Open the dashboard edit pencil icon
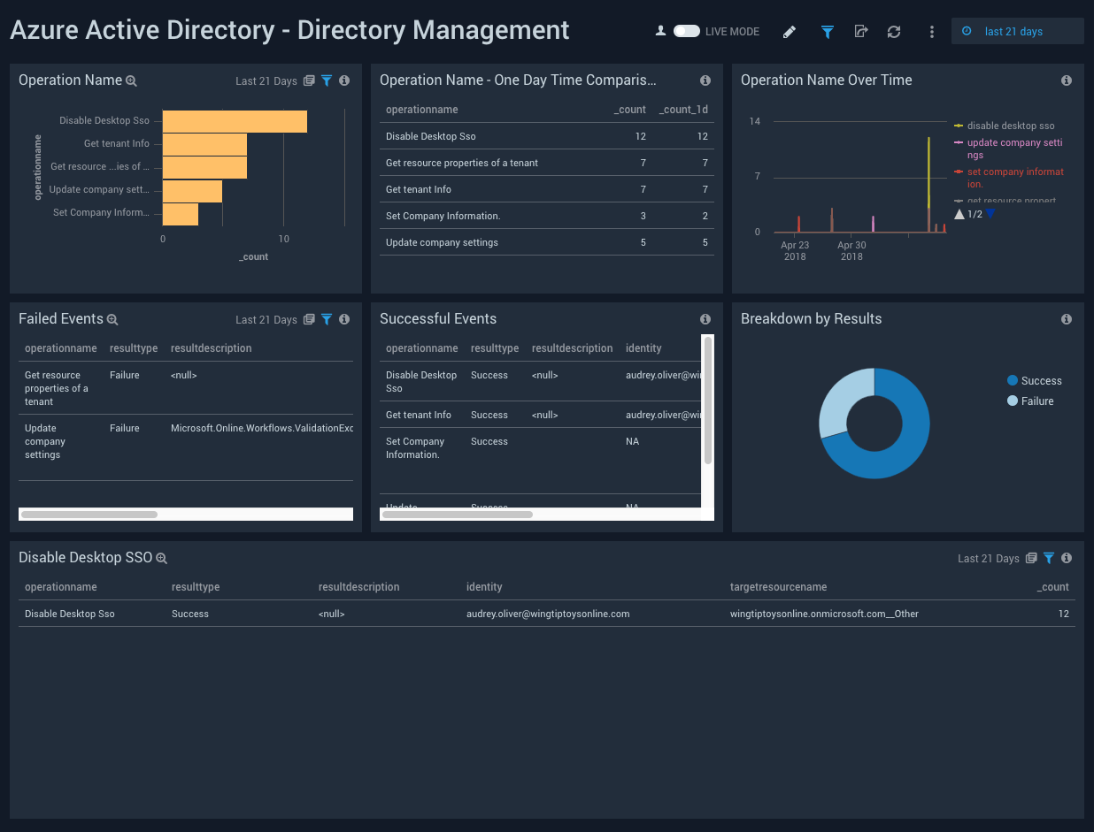Screen dimensions: 1094x832 coord(790,31)
